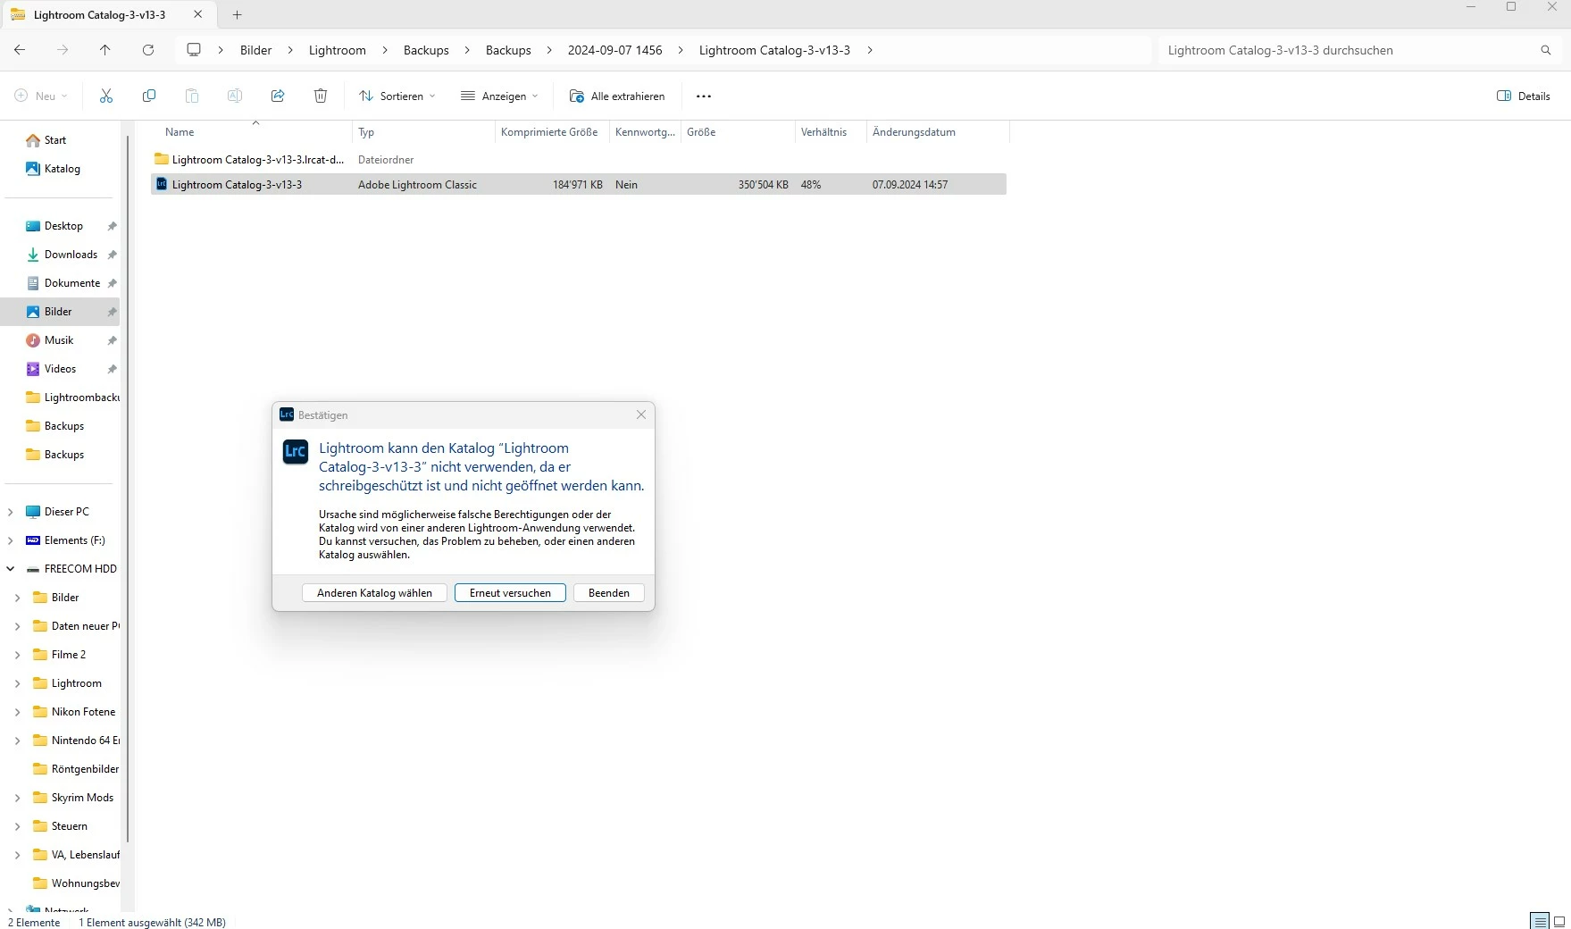Toggle the Details pane button
The width and height of the screenshot is (1571, 929).
click(1524, 96)
